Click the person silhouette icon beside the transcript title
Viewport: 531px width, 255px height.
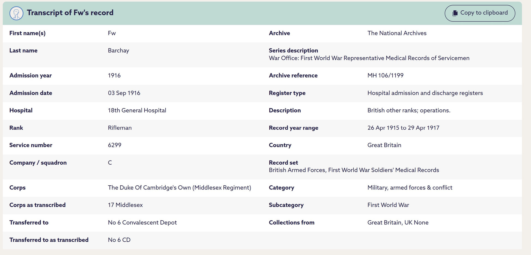[x=16, y=13]
